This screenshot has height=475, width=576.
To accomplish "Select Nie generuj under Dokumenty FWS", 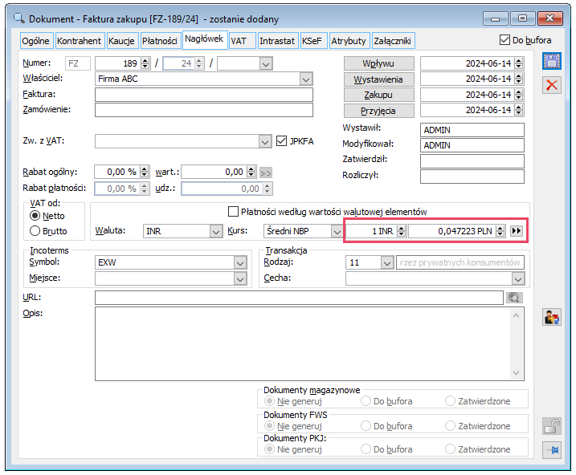I will (269, 426).
